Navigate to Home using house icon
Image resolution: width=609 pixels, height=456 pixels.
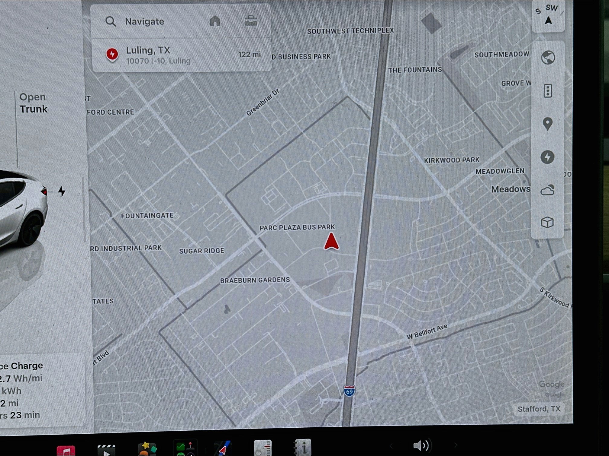pyautogui.click(x=215, y=21)
